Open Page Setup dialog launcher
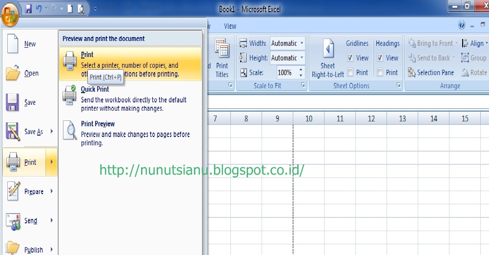 pyautogui.click(x=230, y=85)
